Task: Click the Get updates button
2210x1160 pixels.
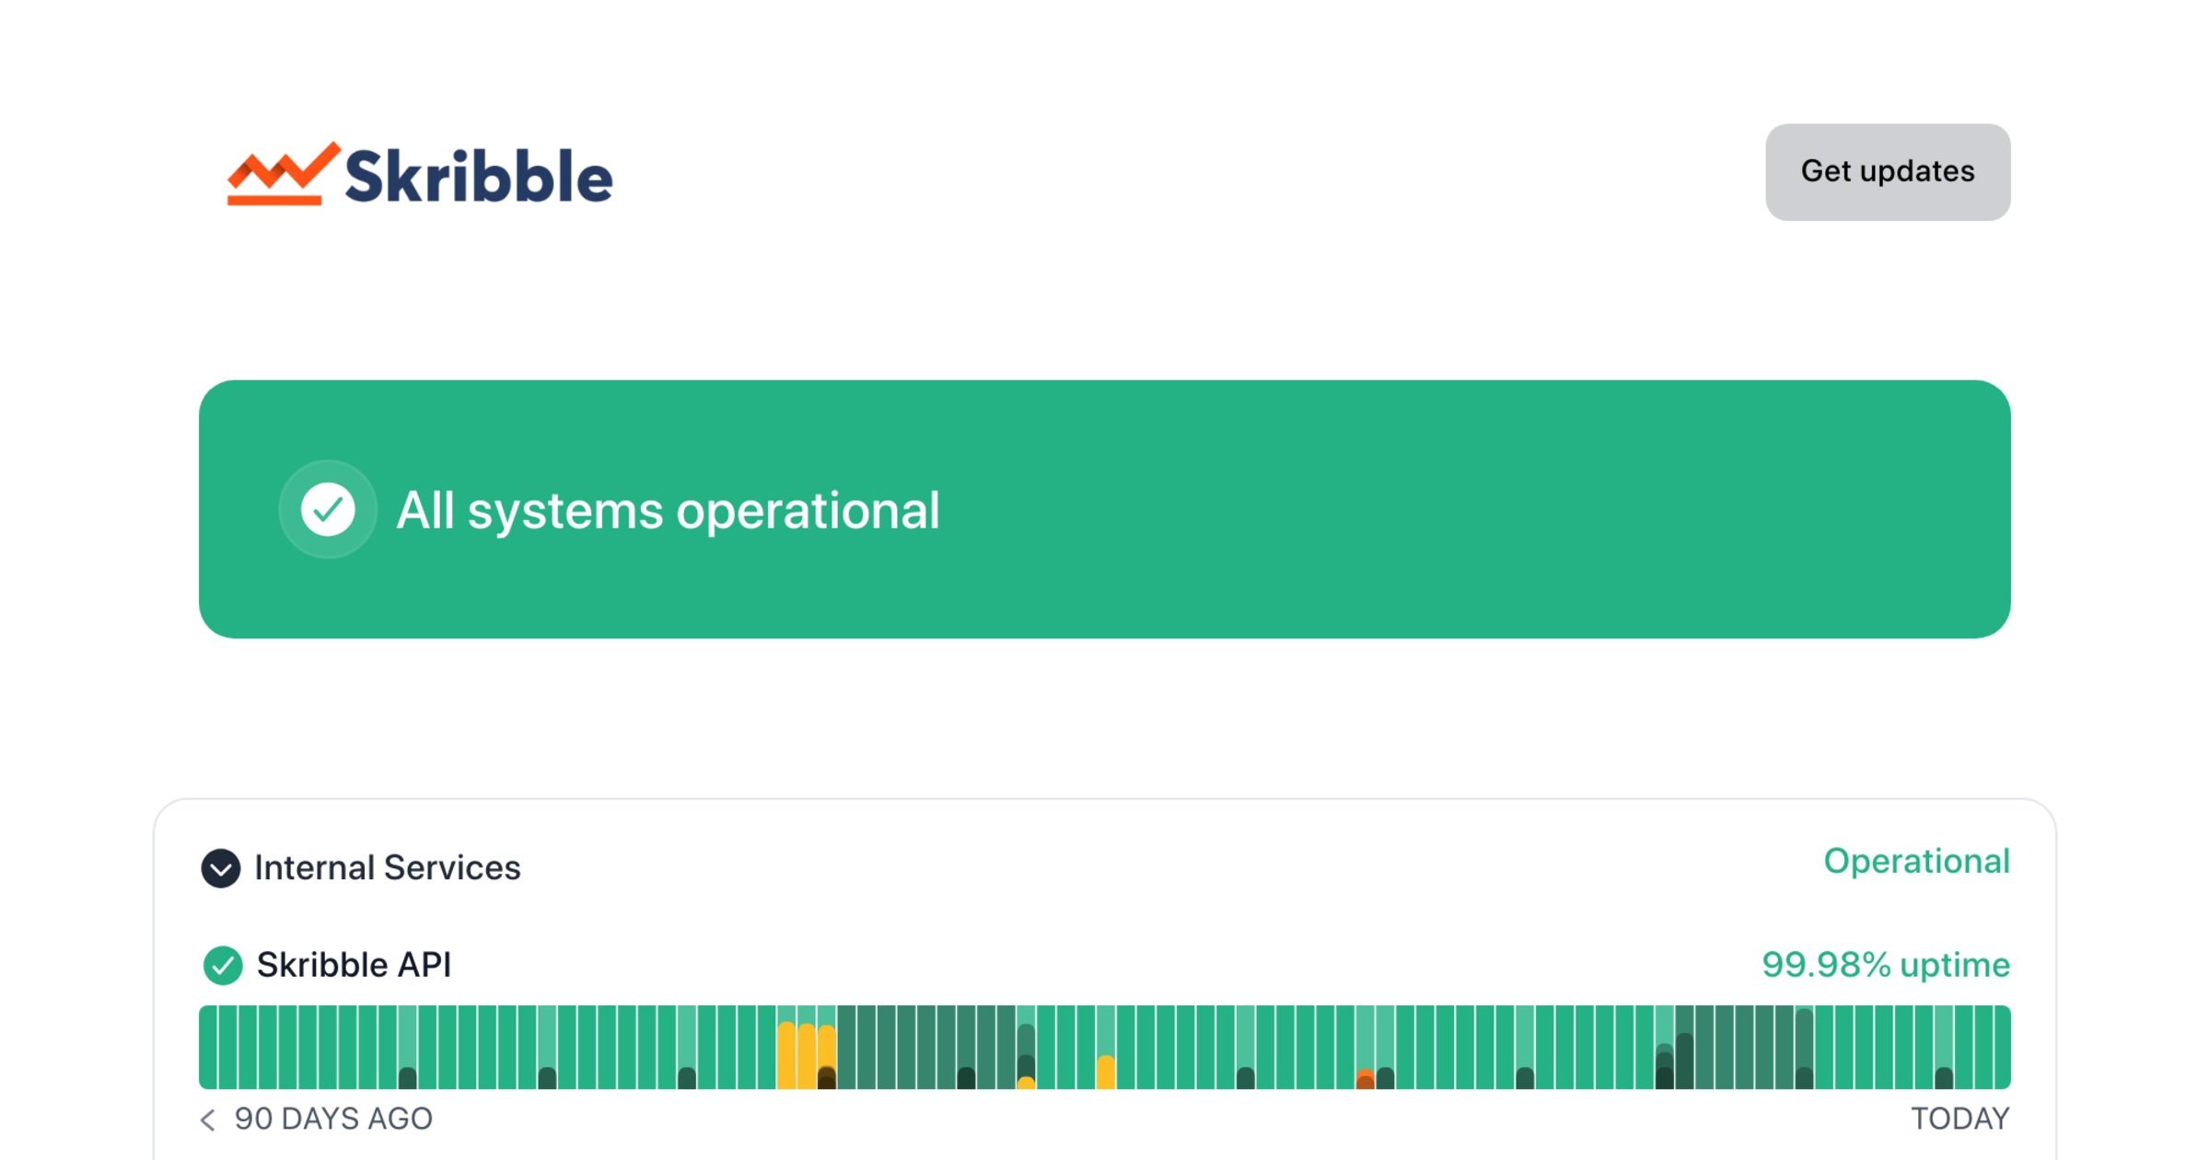Action: [1887, 171]
